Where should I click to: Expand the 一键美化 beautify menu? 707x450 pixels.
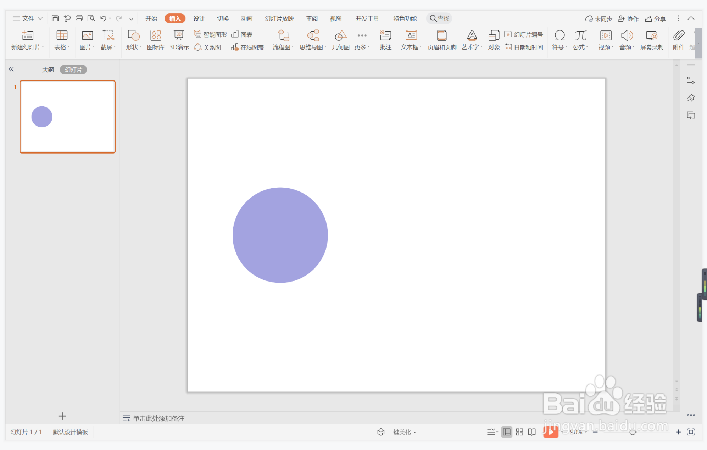397,432
